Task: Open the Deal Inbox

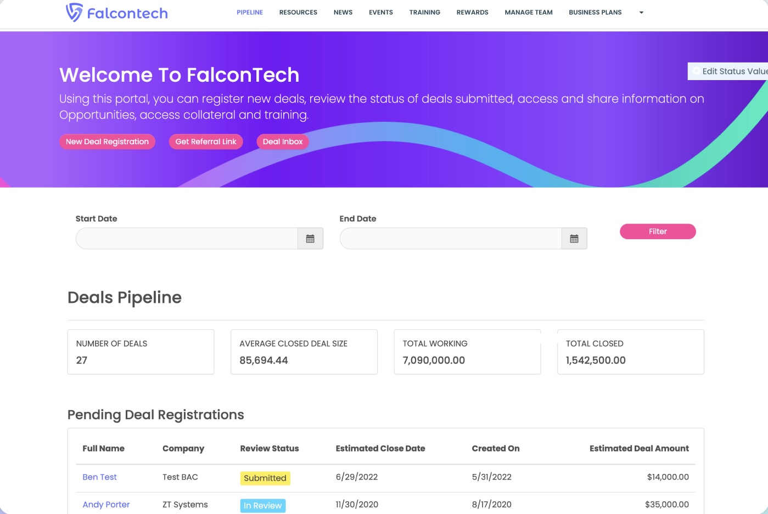Action: (x=283, y=142)
